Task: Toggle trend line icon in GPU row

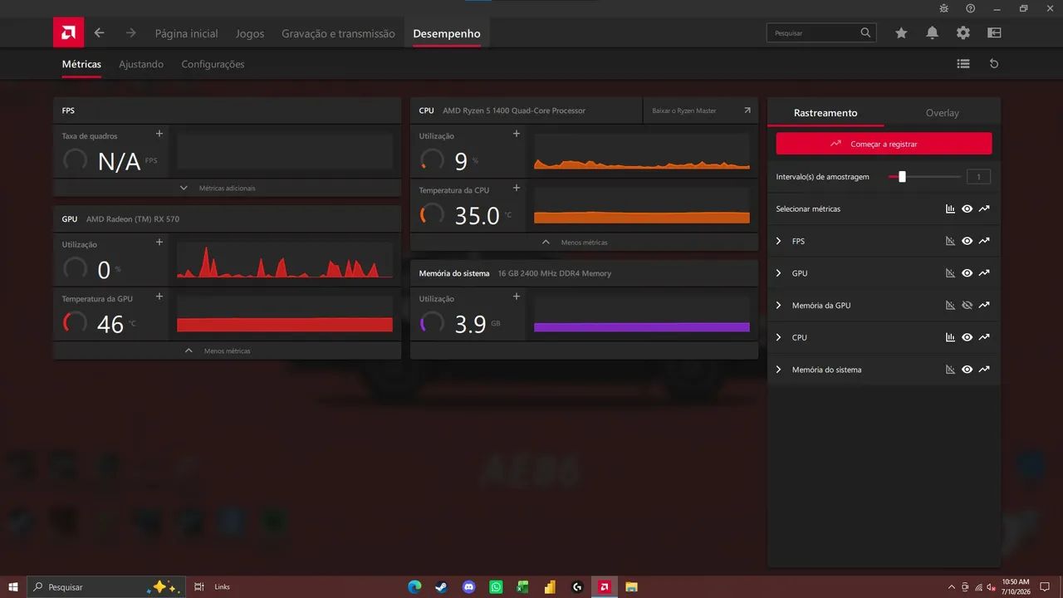Action: click(x=984, y=273)
